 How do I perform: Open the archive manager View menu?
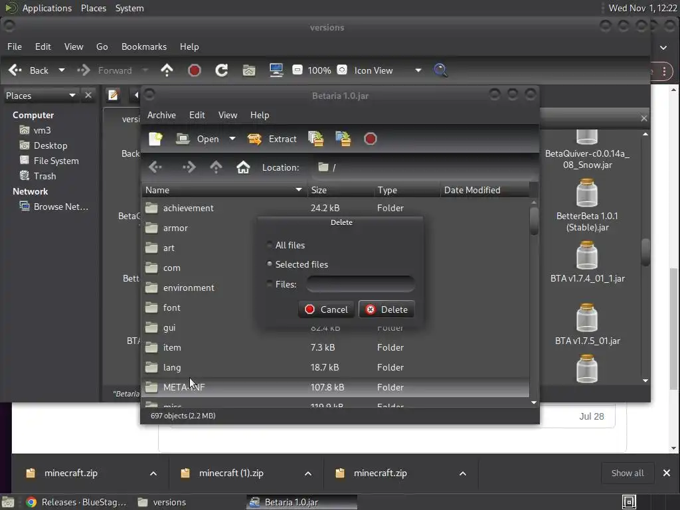pyautogui.click(x=228, y=115)
